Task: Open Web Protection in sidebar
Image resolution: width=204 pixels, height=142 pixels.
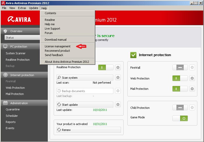Action: tap(15, 88)
